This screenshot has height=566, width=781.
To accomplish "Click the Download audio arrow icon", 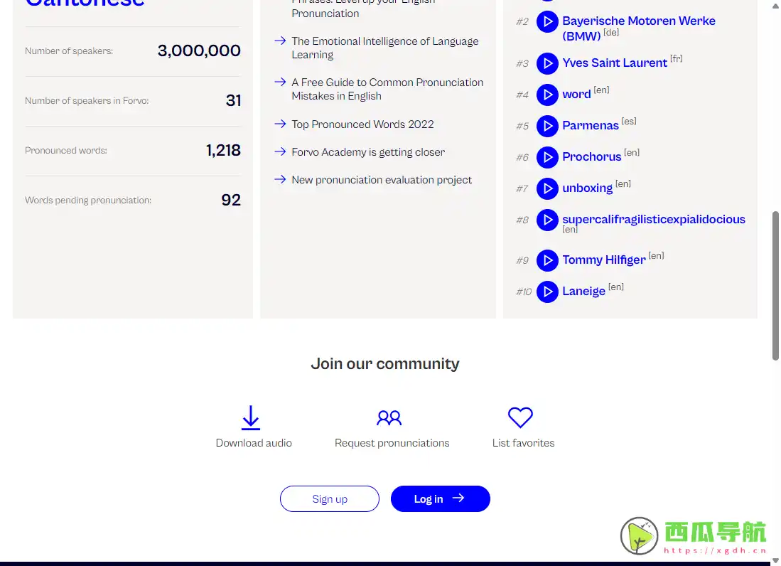I will pos(251,417).
